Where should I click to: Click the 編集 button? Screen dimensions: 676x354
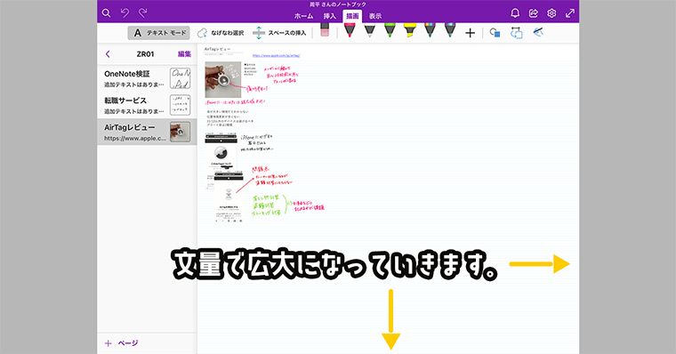click(184, 54)
